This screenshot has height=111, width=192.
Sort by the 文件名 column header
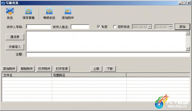tap(27, 75)
